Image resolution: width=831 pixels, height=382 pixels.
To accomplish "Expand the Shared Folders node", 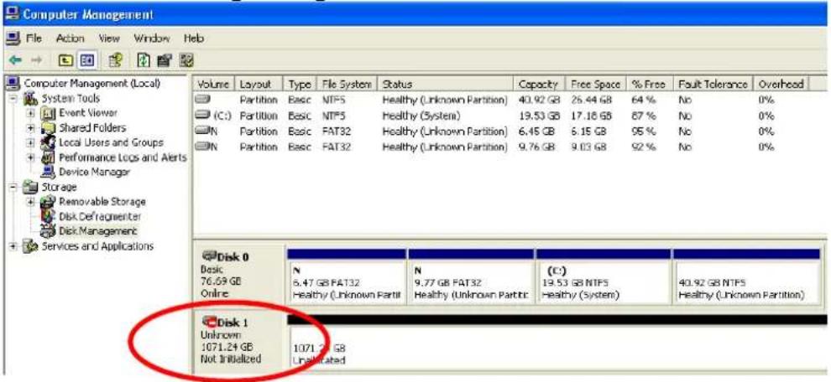I will tap(31, 128).
